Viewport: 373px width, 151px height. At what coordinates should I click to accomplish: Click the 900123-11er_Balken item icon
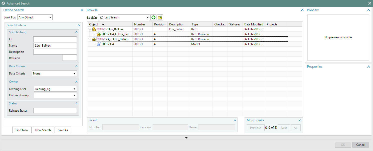[x=94, y=29]
